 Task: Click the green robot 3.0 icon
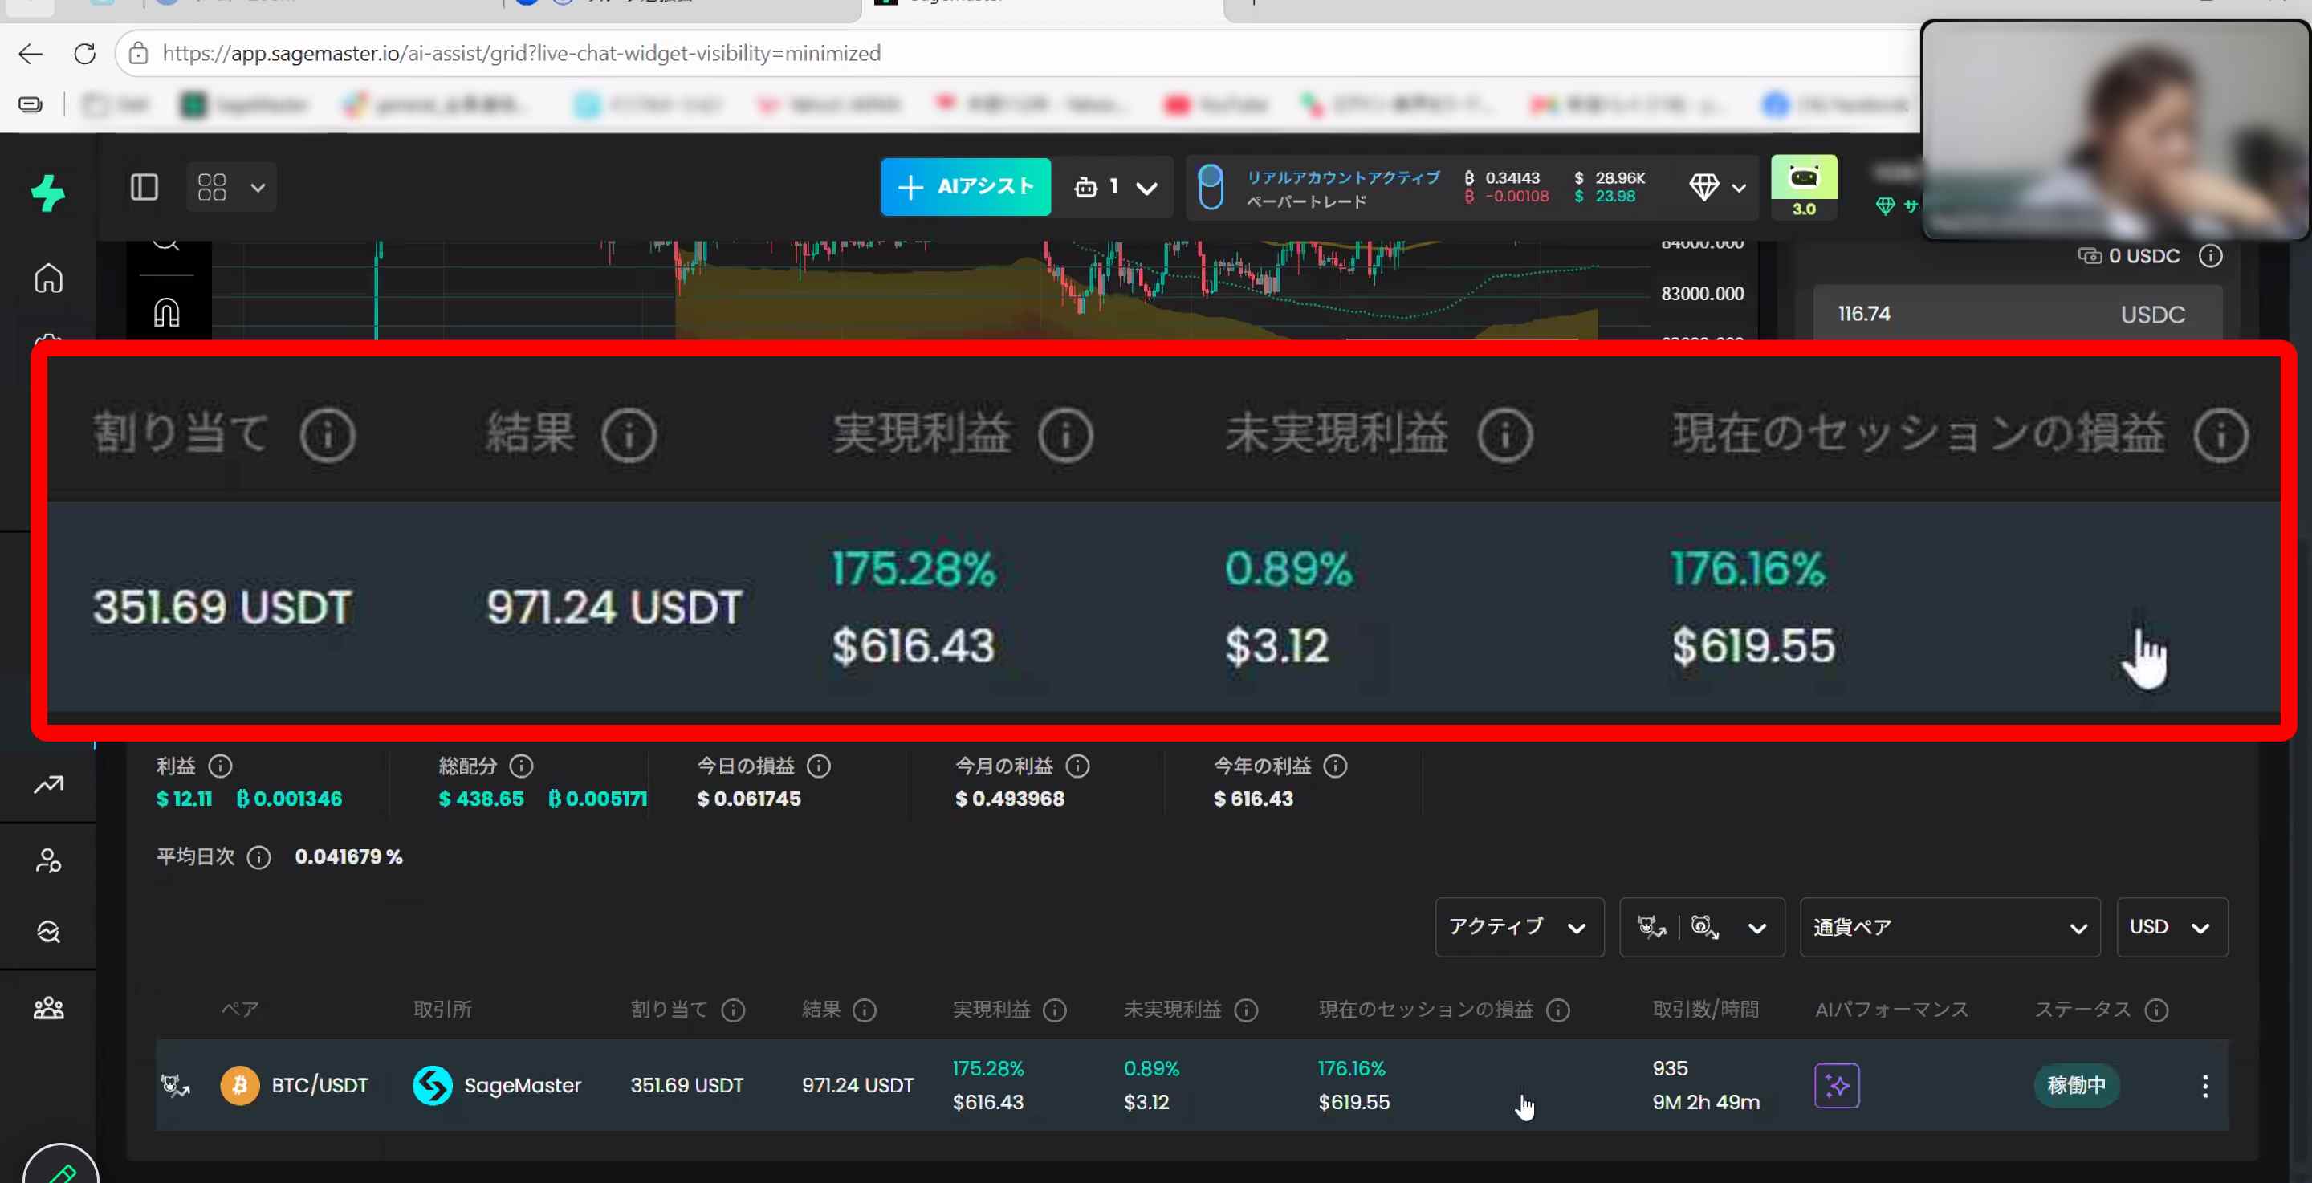coord(1803,186)
